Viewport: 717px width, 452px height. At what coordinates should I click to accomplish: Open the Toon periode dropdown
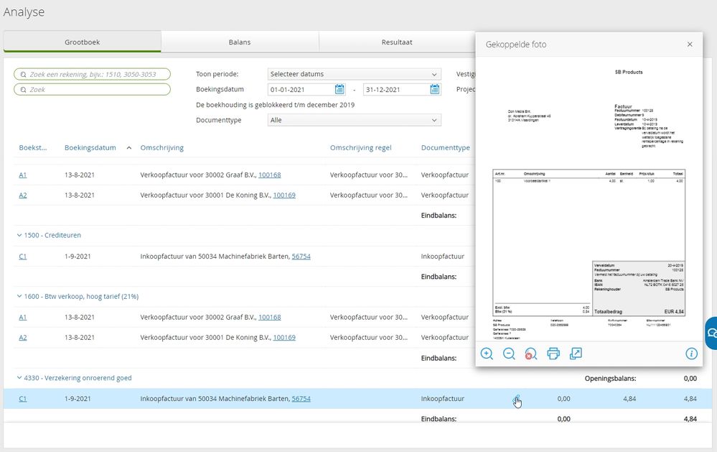click(355, 74)
